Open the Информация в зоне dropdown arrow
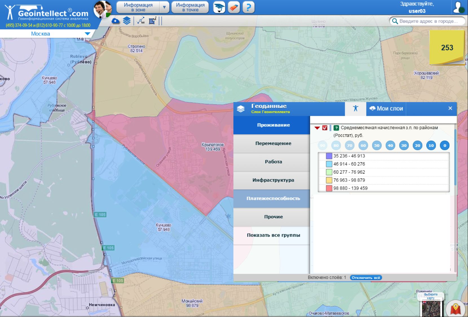This screenshot has height=317, width=468. (164, 7)
